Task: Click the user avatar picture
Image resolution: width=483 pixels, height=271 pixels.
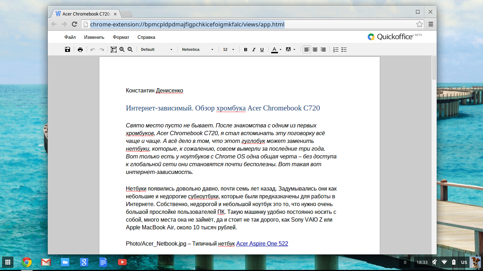Action: [475, 262]
